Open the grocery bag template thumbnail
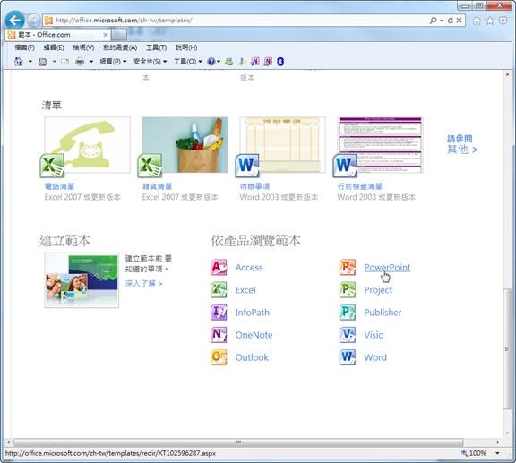Screen dimensions: 516x463 coord(185,144)
